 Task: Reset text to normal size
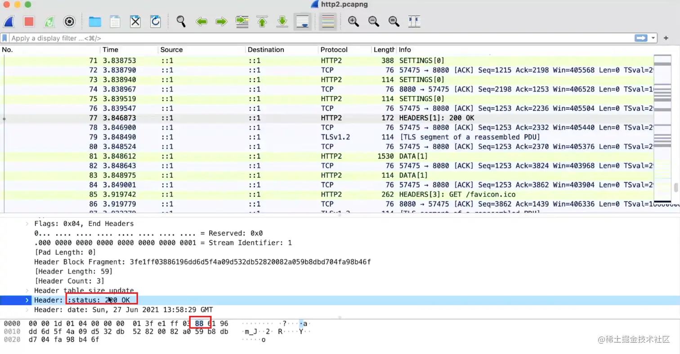394,21
